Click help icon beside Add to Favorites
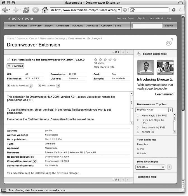This screenshot has height=196, width=188. point(31,86)
